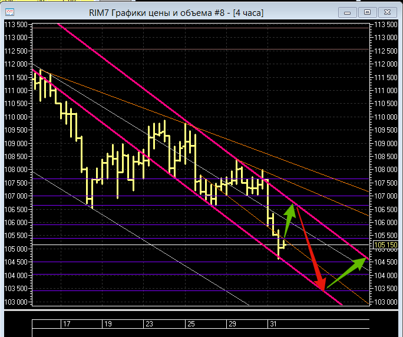Click 113 500 on the left price axis

(16, 25)
